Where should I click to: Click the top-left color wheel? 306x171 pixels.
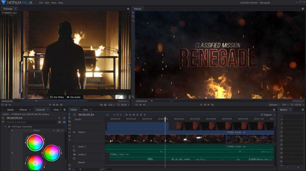[x=35, y=143]
